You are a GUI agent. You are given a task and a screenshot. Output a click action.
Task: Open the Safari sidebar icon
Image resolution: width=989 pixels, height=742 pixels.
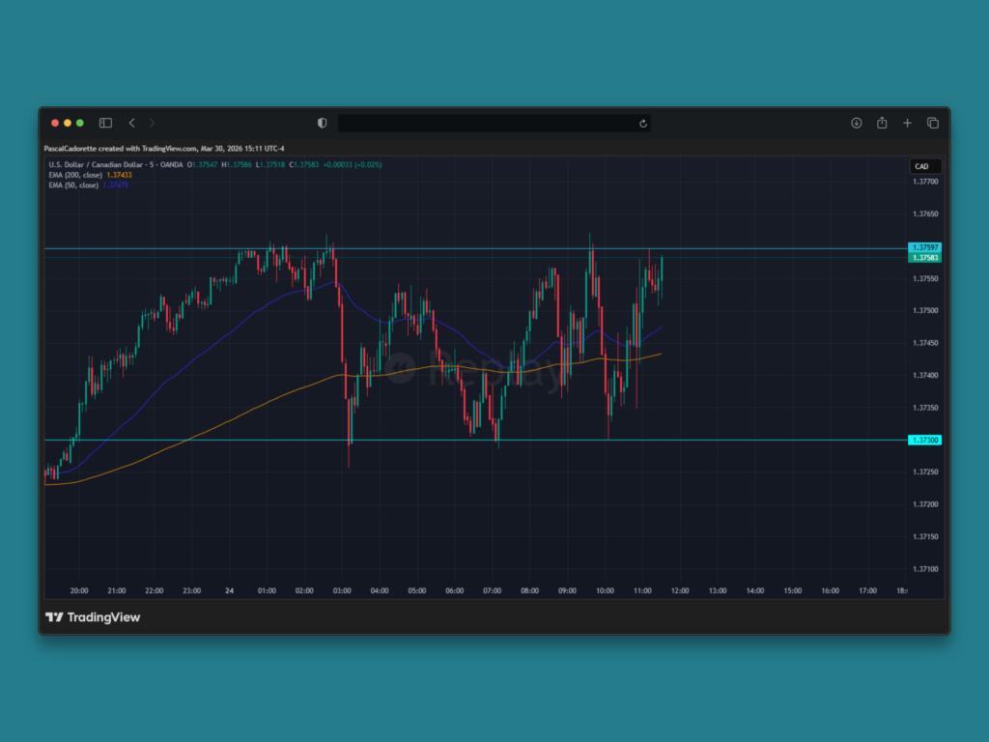coord(105,123)
